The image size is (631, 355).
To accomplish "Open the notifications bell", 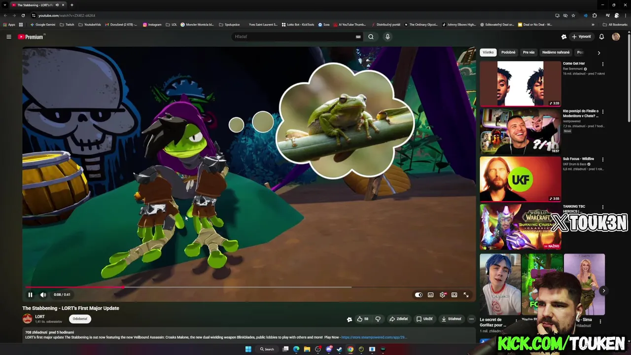I will [601, 36].
